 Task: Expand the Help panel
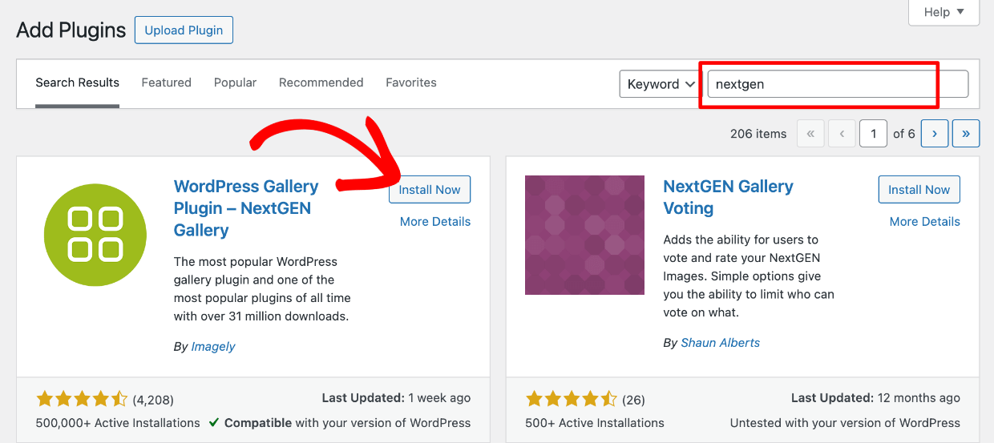point(943,12)
